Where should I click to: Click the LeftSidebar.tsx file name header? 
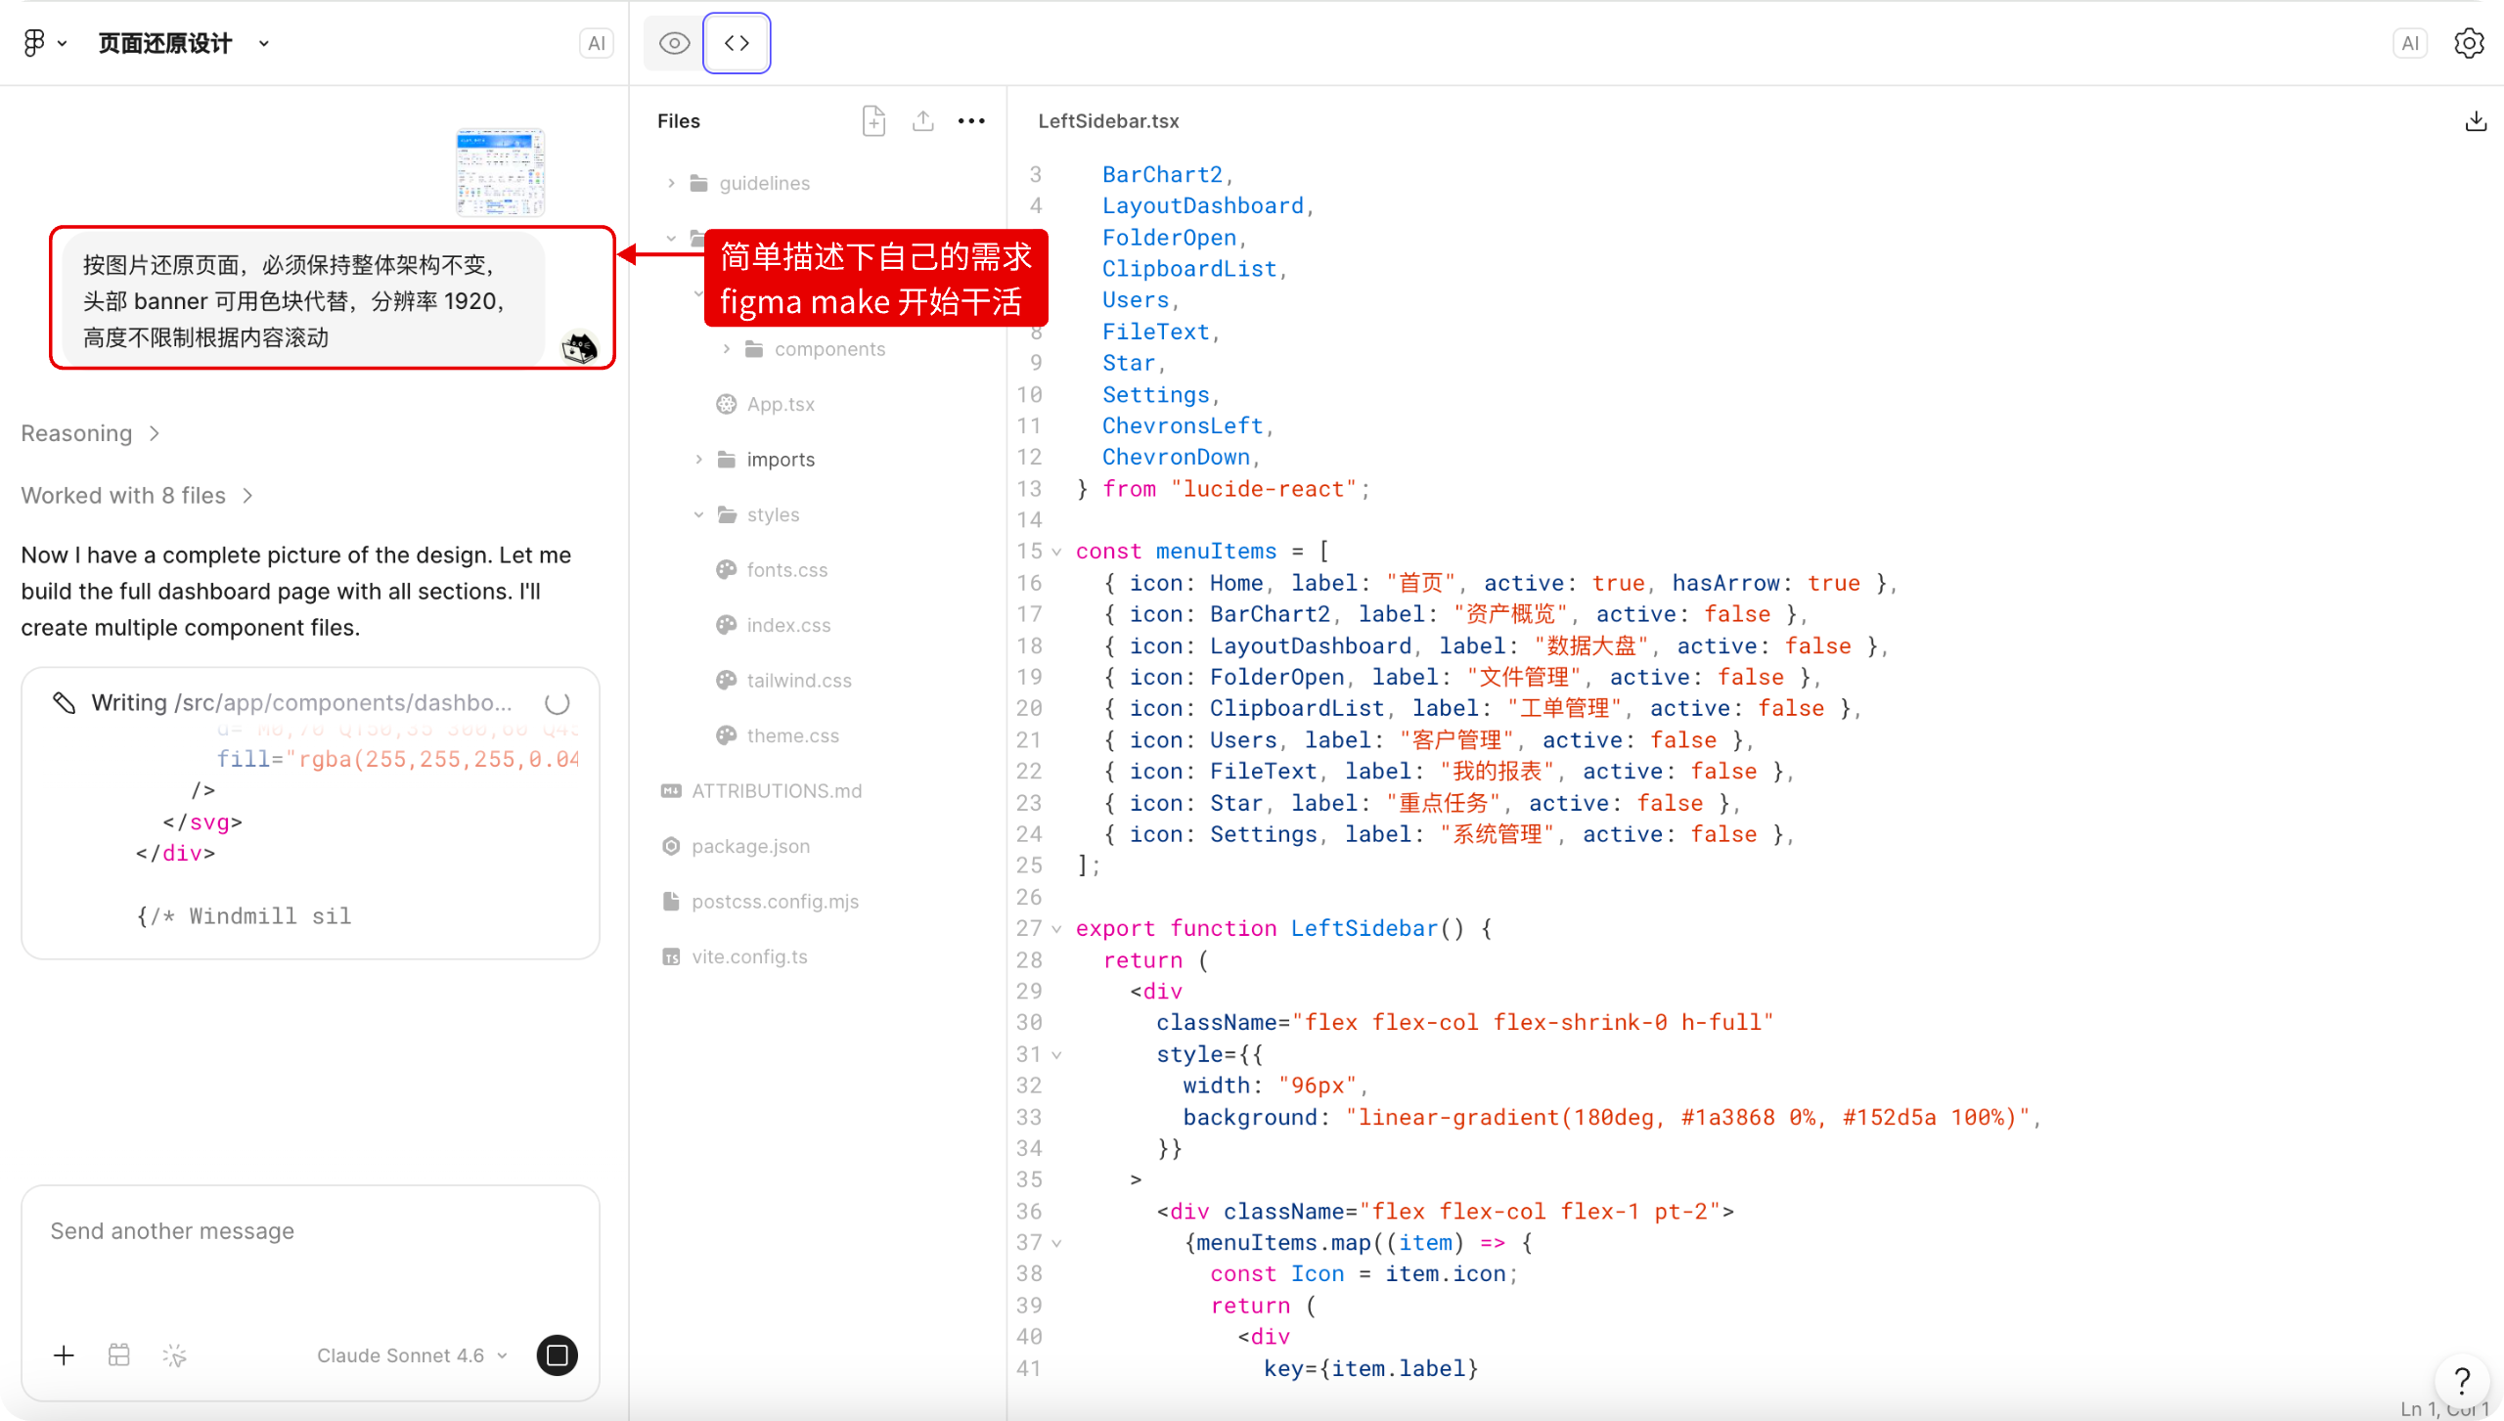pyautogui.click(x=1108, y=121)
